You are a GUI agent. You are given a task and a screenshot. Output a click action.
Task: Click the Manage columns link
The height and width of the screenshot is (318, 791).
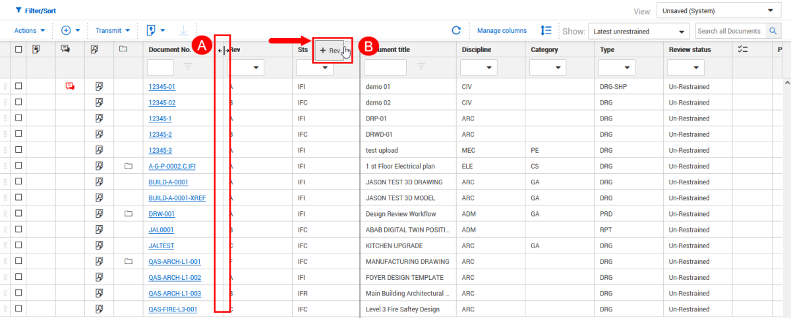click(x=502, y=30)
